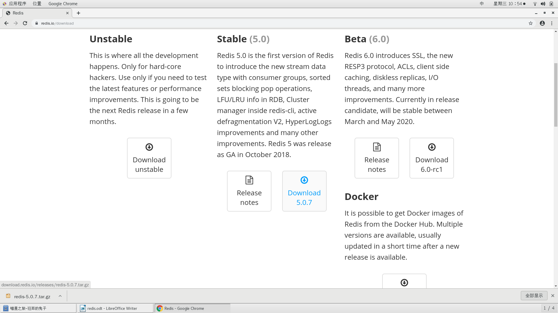
Task: Open the 位置 places menu
Action: pos(37,4)
